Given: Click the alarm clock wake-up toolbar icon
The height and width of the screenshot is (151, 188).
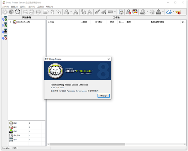Looking at the screenshot, I should [x=18, y=12].
